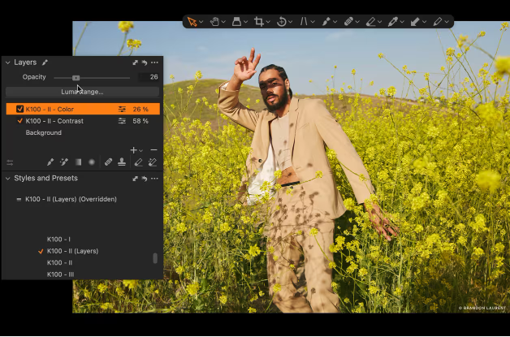
Task: Select the Draw Mask brush in Layers panel
Action: click(x=50, y=162)
